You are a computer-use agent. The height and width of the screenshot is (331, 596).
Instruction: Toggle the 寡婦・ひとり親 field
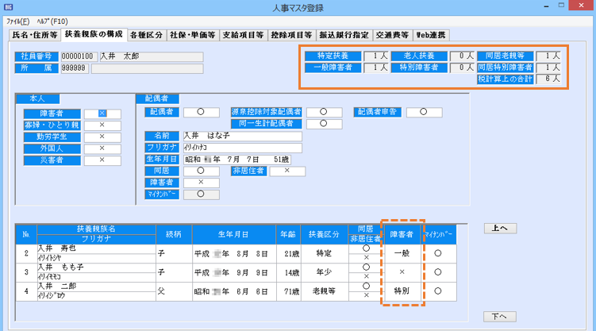point(102,125)
